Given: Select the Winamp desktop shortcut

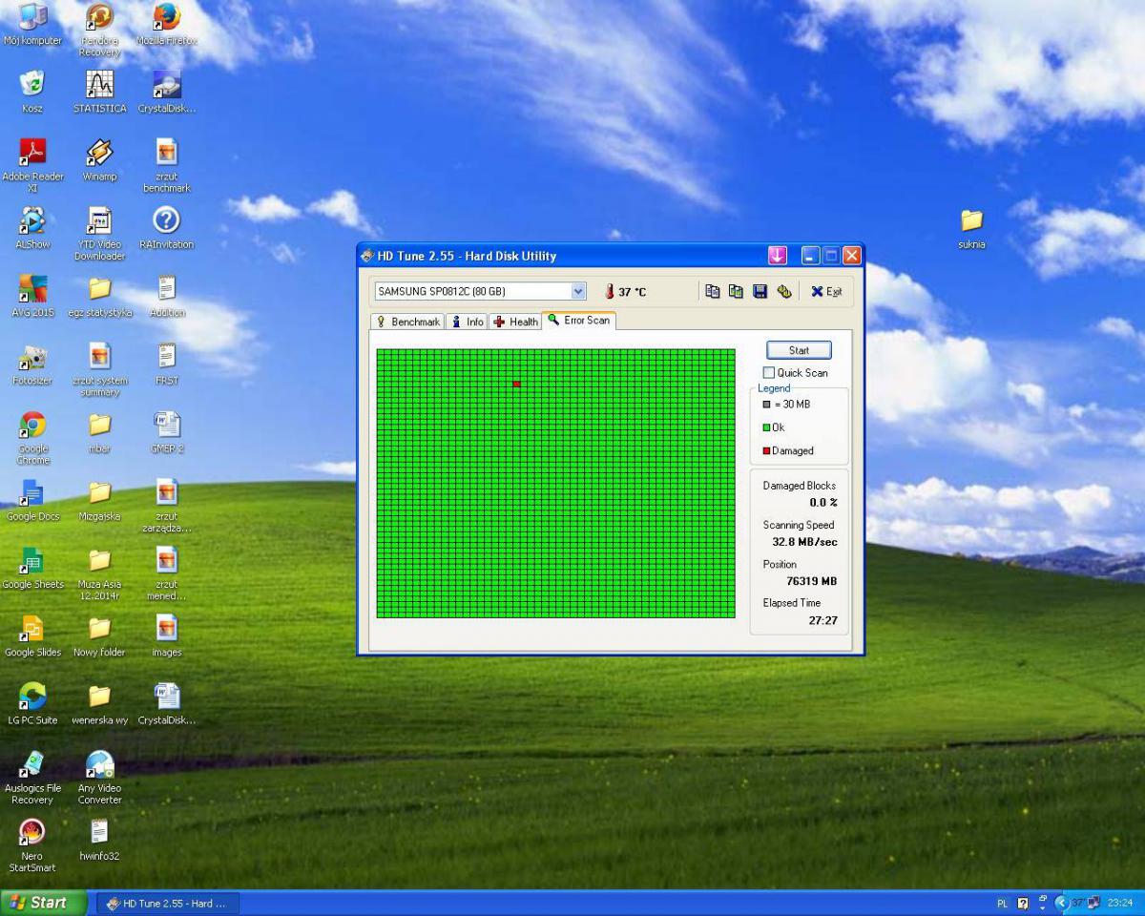Looking at the screenshot, I should [x=99, y=158].
